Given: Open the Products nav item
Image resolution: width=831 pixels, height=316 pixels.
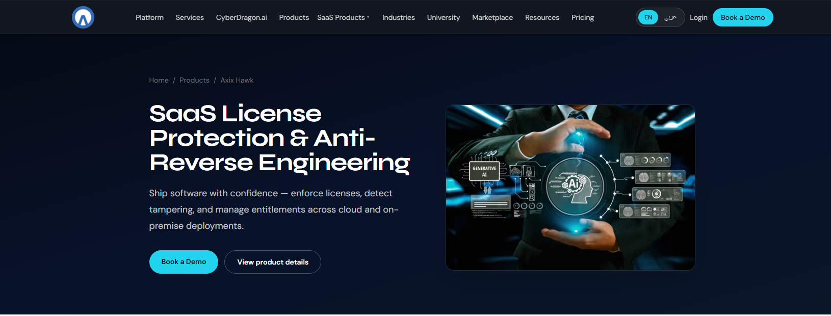Looking at the screenshot, I should [294, 17].
